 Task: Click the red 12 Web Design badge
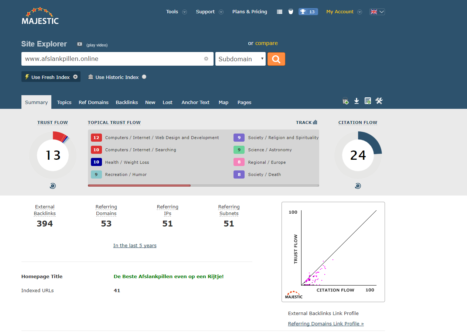coord(96,138)
